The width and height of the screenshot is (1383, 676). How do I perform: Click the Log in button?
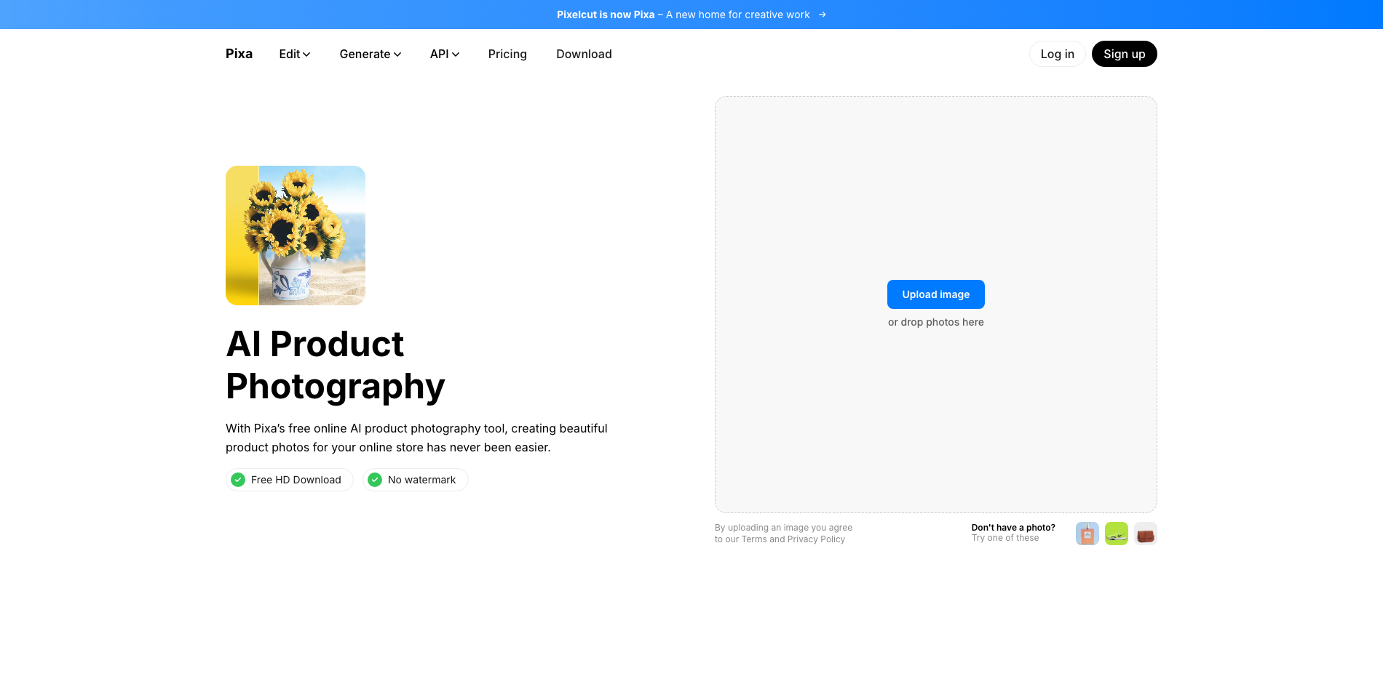tap(1057, 54)
